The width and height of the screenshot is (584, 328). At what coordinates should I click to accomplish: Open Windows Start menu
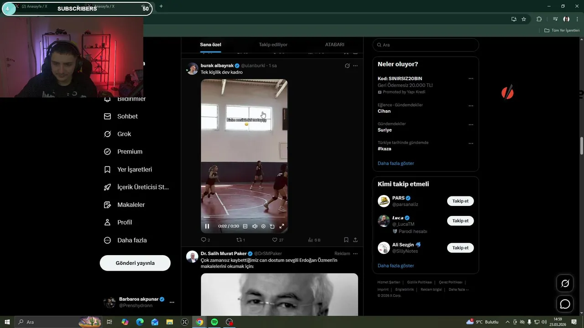[x=7, y=322]
